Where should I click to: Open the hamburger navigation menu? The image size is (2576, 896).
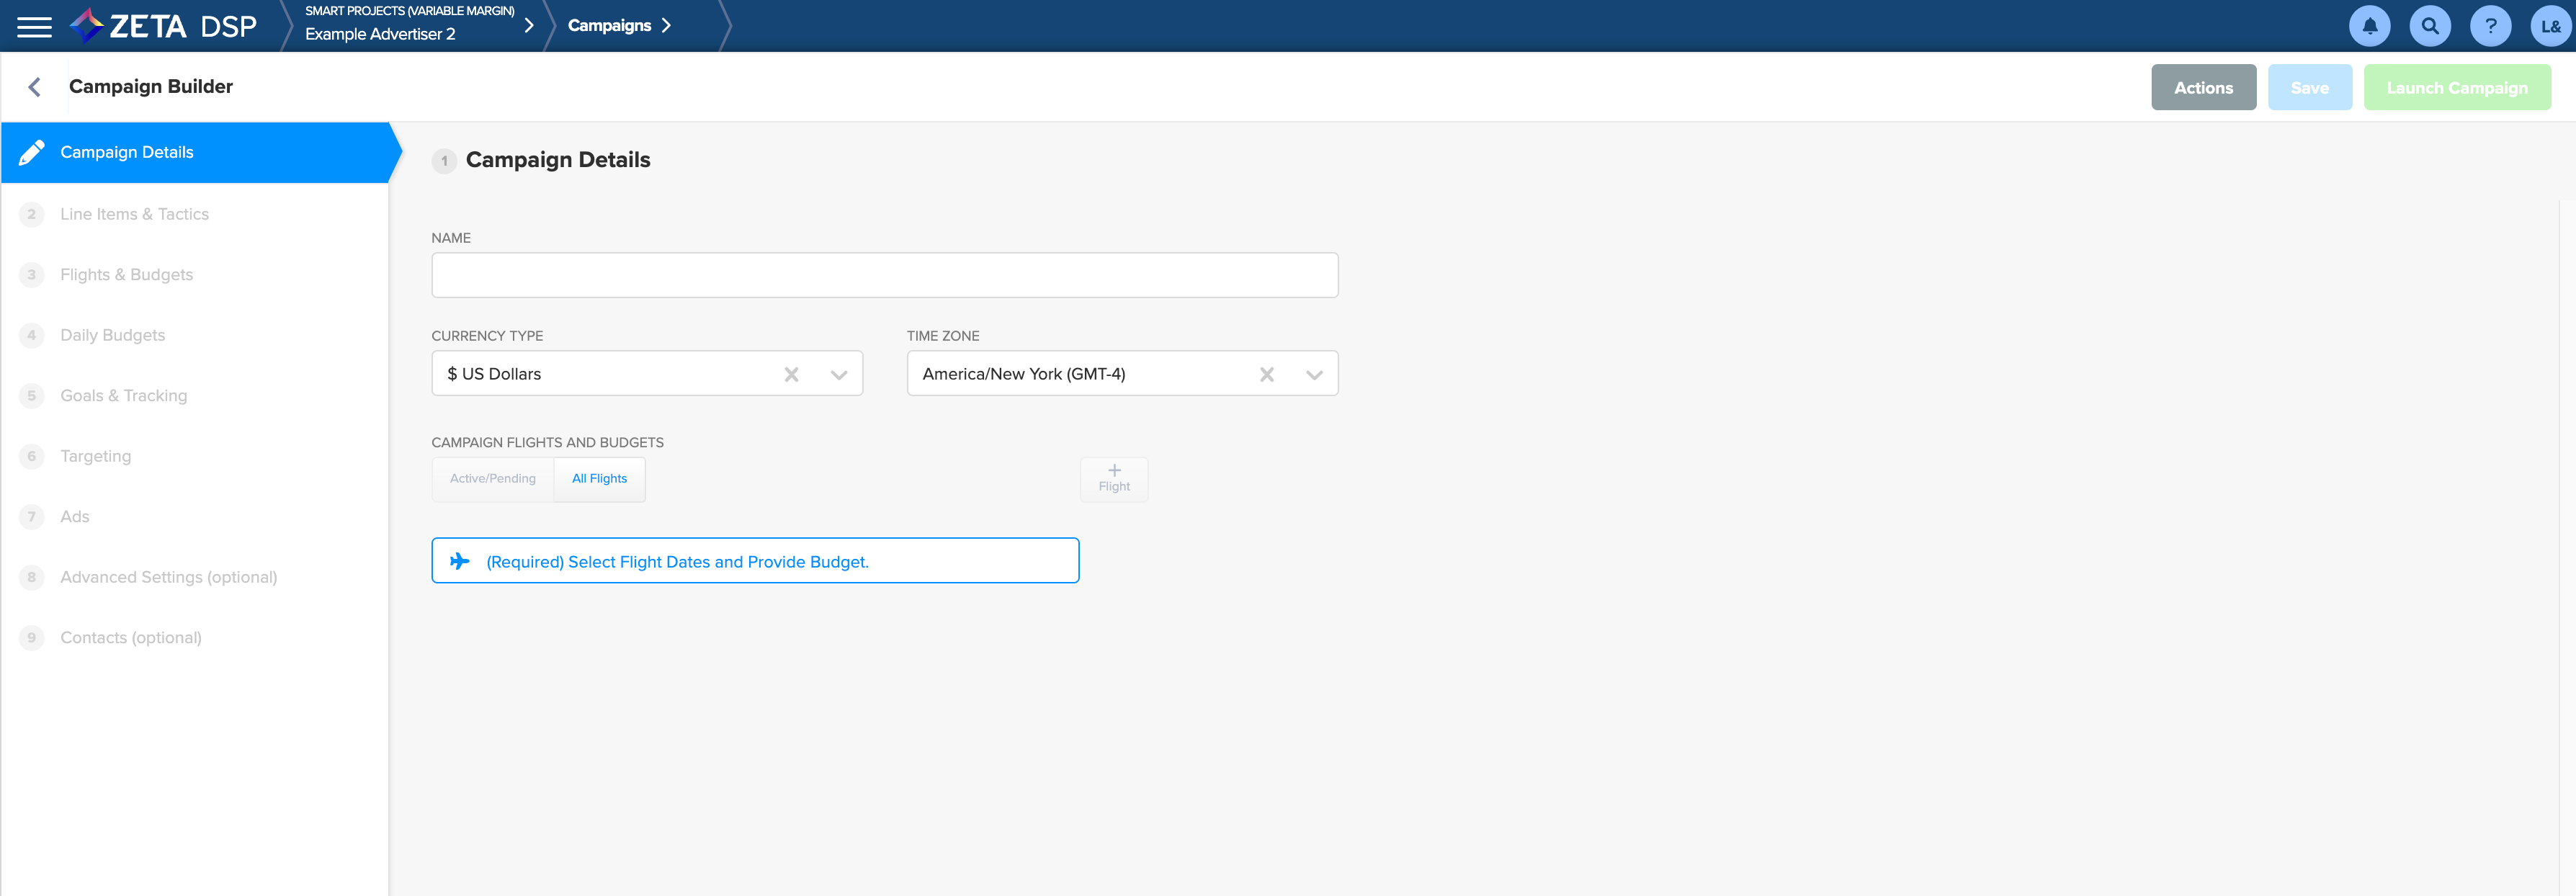pyautogui.click(x=34, y=27)
